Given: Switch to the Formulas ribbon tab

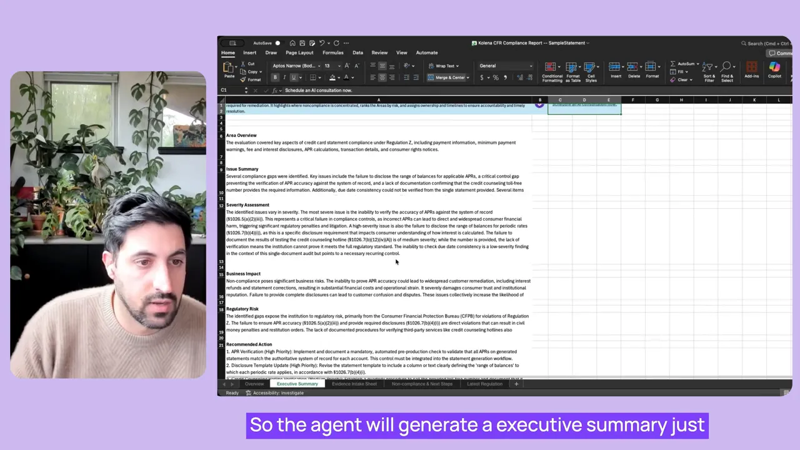Looking at the screenshot, I should [332, 52].
